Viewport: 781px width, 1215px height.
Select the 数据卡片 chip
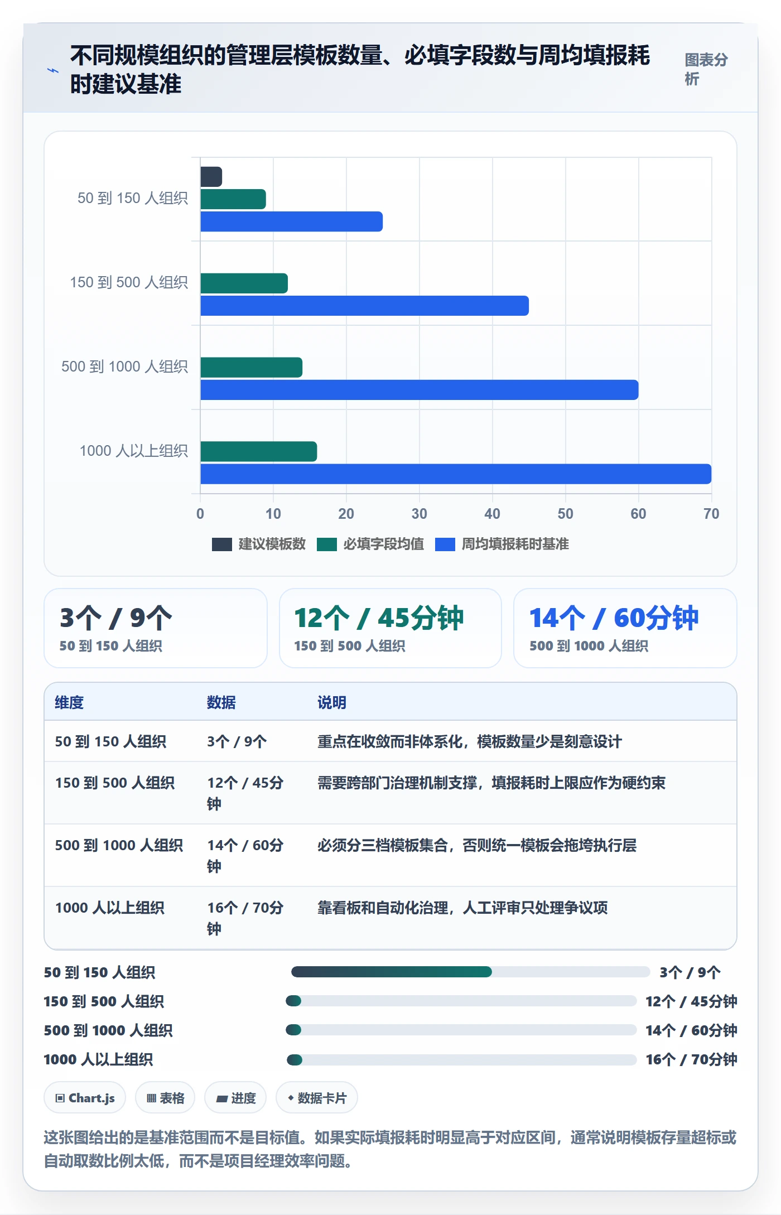(x=317, y=1098)
